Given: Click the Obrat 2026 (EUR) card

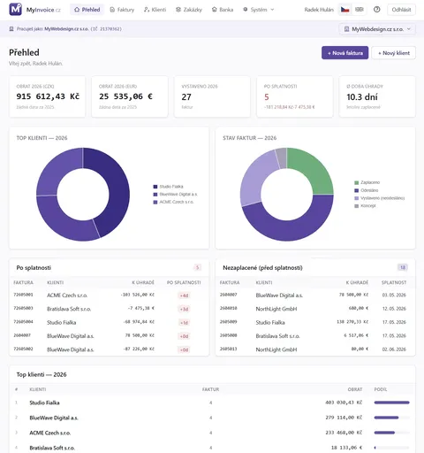Looking at the screenshot, I should (130, 96).
